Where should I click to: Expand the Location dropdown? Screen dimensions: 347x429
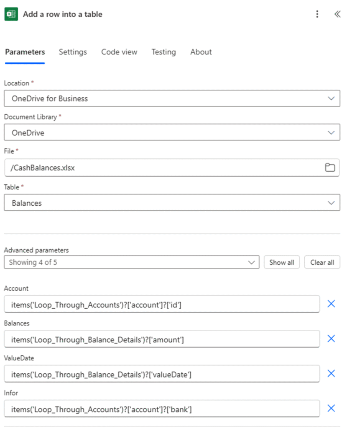point(331,98)
